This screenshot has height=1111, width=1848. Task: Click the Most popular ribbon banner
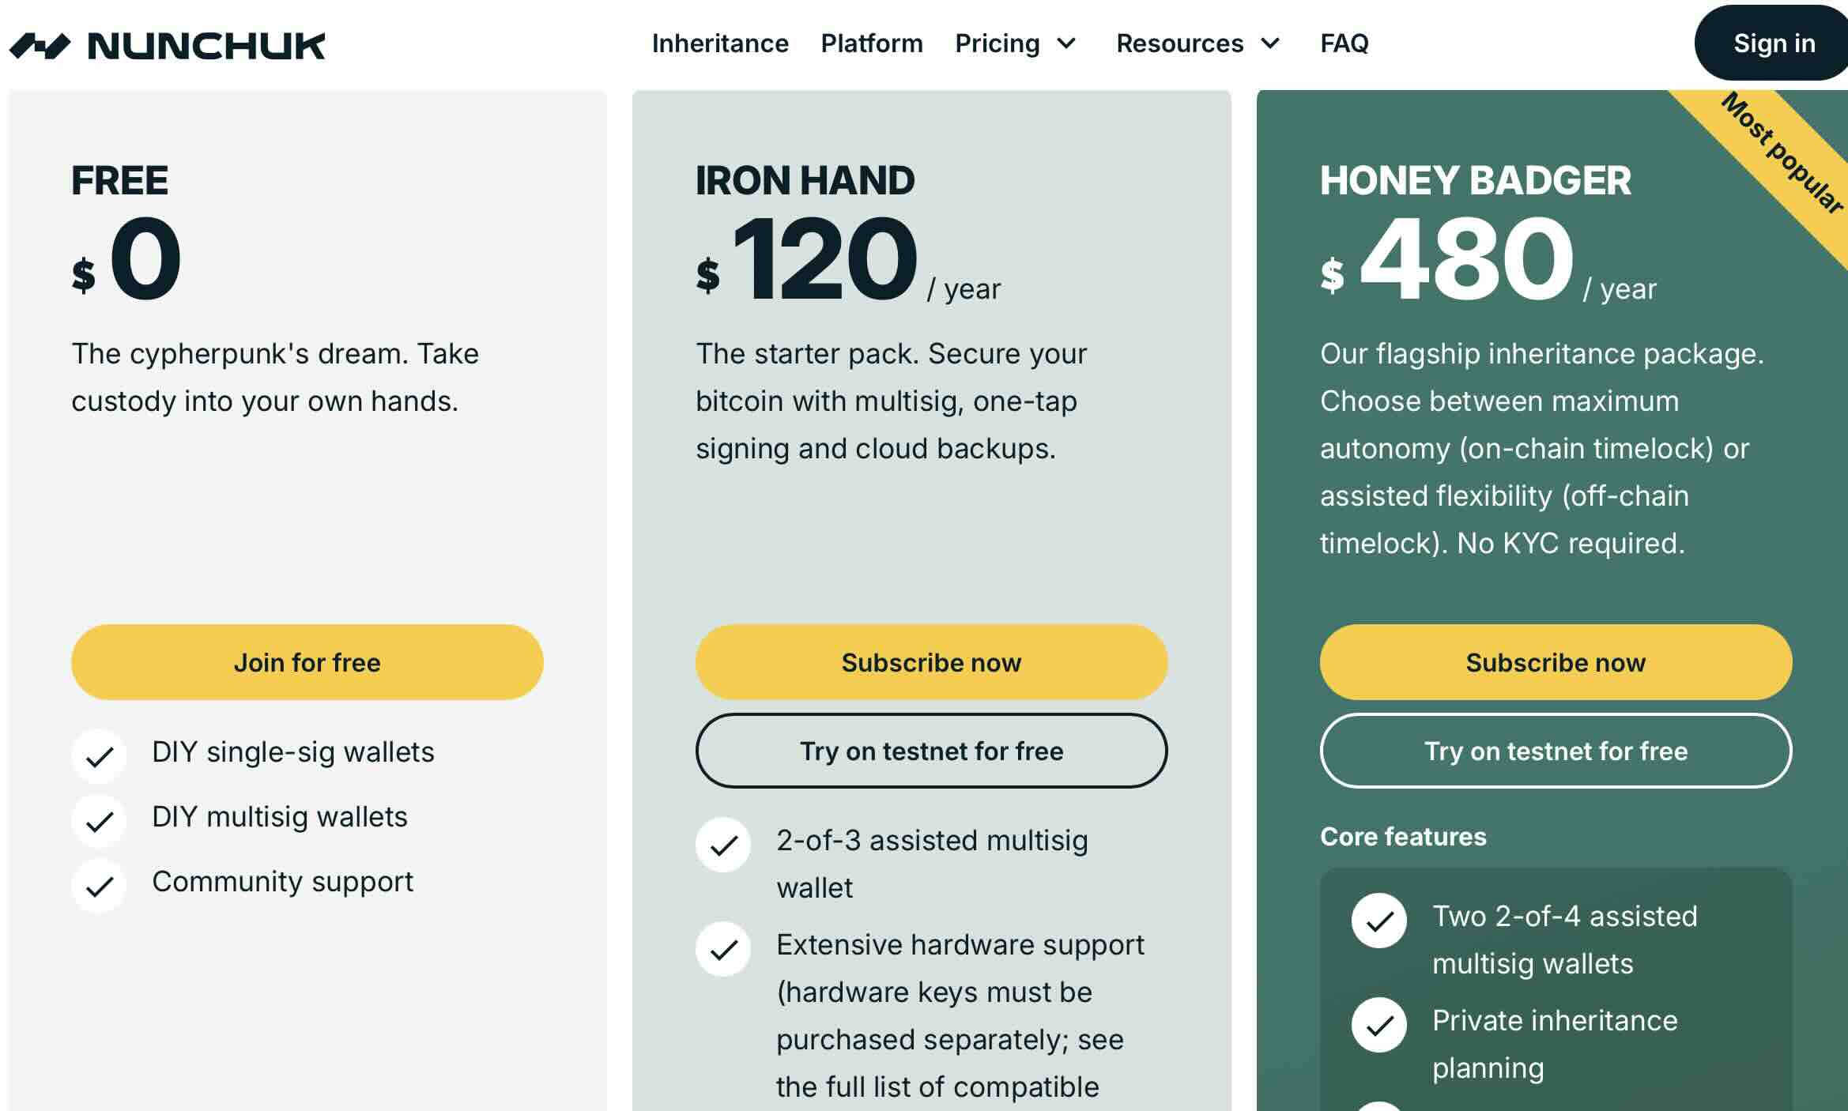[x=1782, y=154]
